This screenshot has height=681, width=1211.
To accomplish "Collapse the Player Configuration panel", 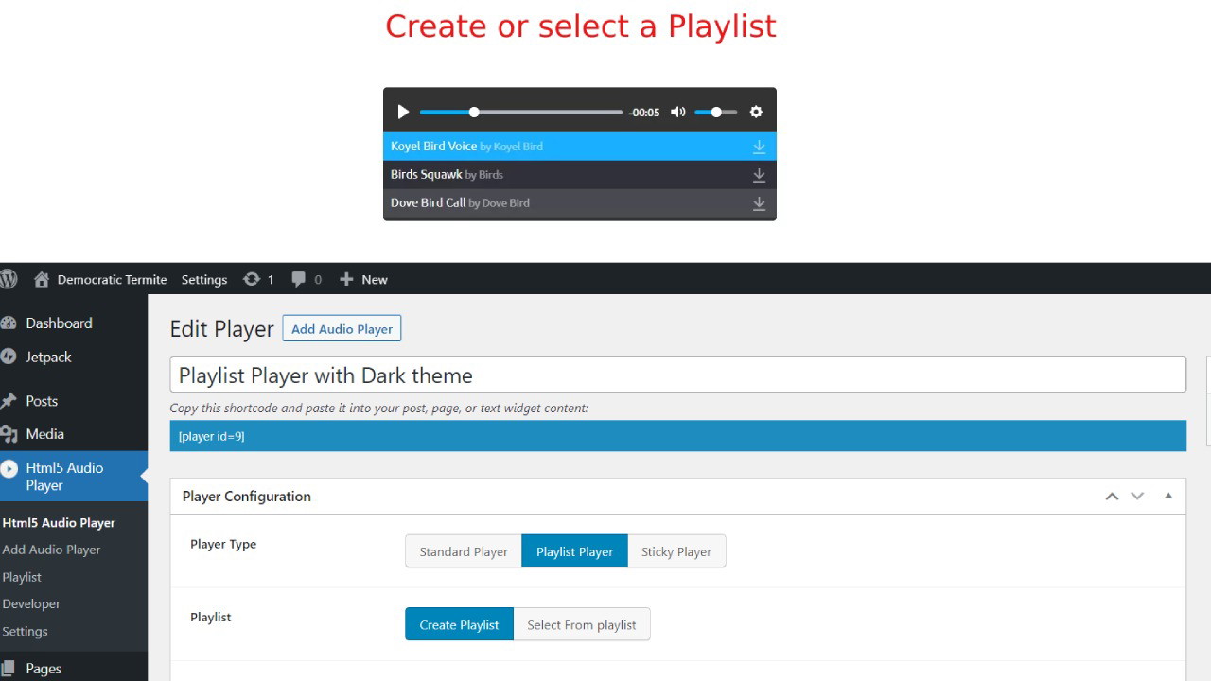I will click(x=1168, y=496).
